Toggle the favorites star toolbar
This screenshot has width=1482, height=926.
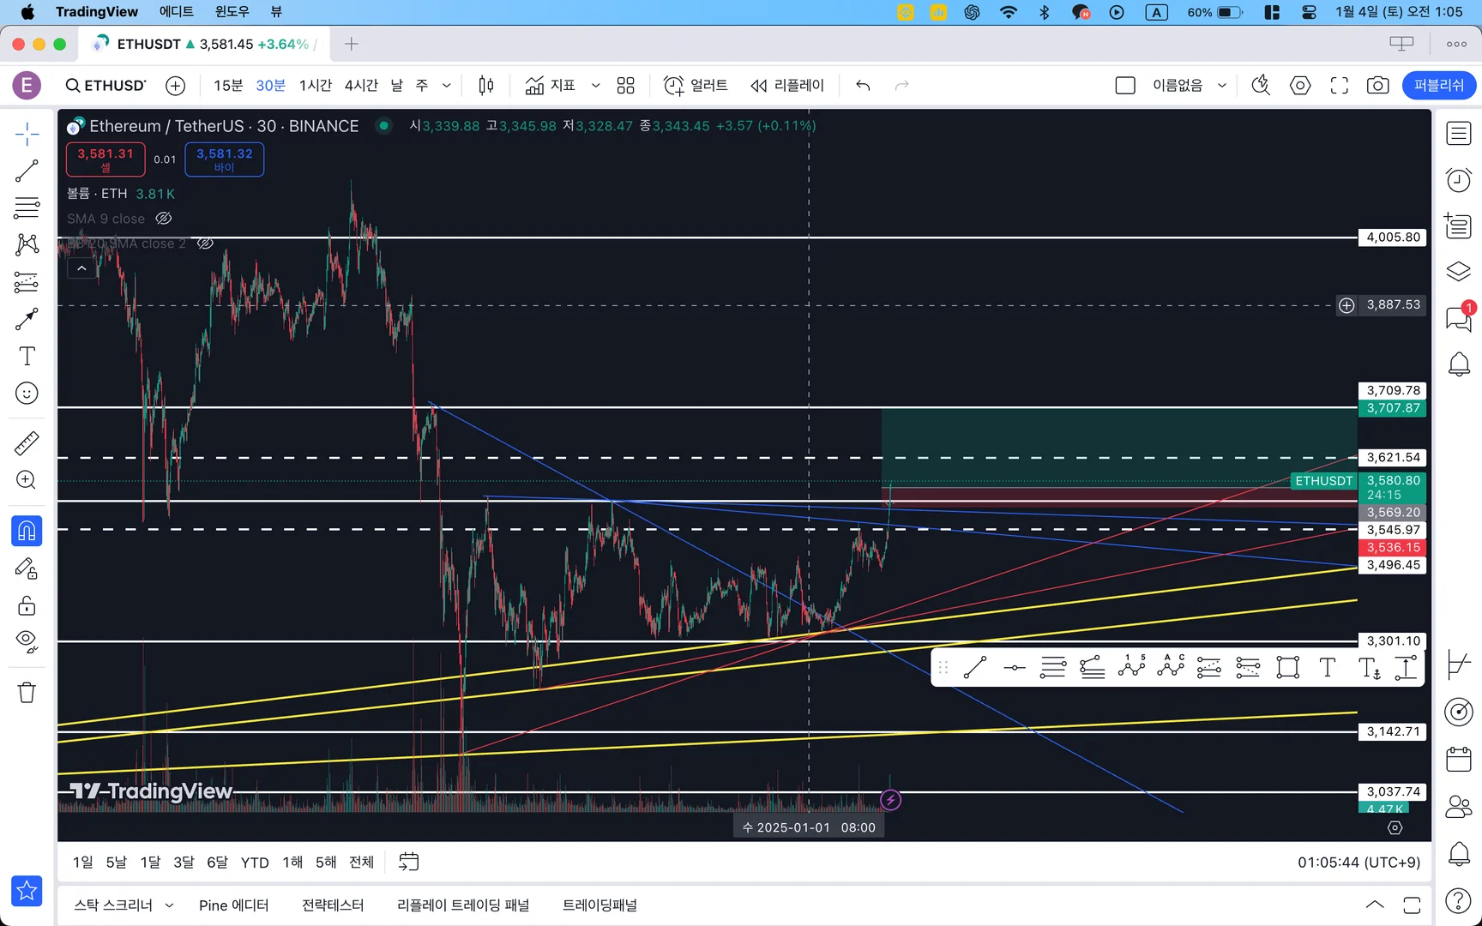coord(27,891)
